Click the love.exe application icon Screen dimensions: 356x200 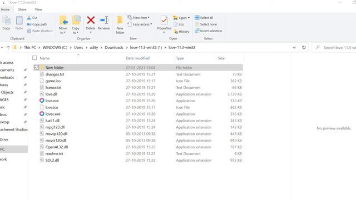click(42, 101)
